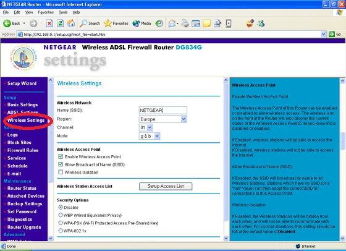This screenshot has width=346, height=251.
Task: Select the WPA-PSK security option
Action: click(x=61, y=223)
